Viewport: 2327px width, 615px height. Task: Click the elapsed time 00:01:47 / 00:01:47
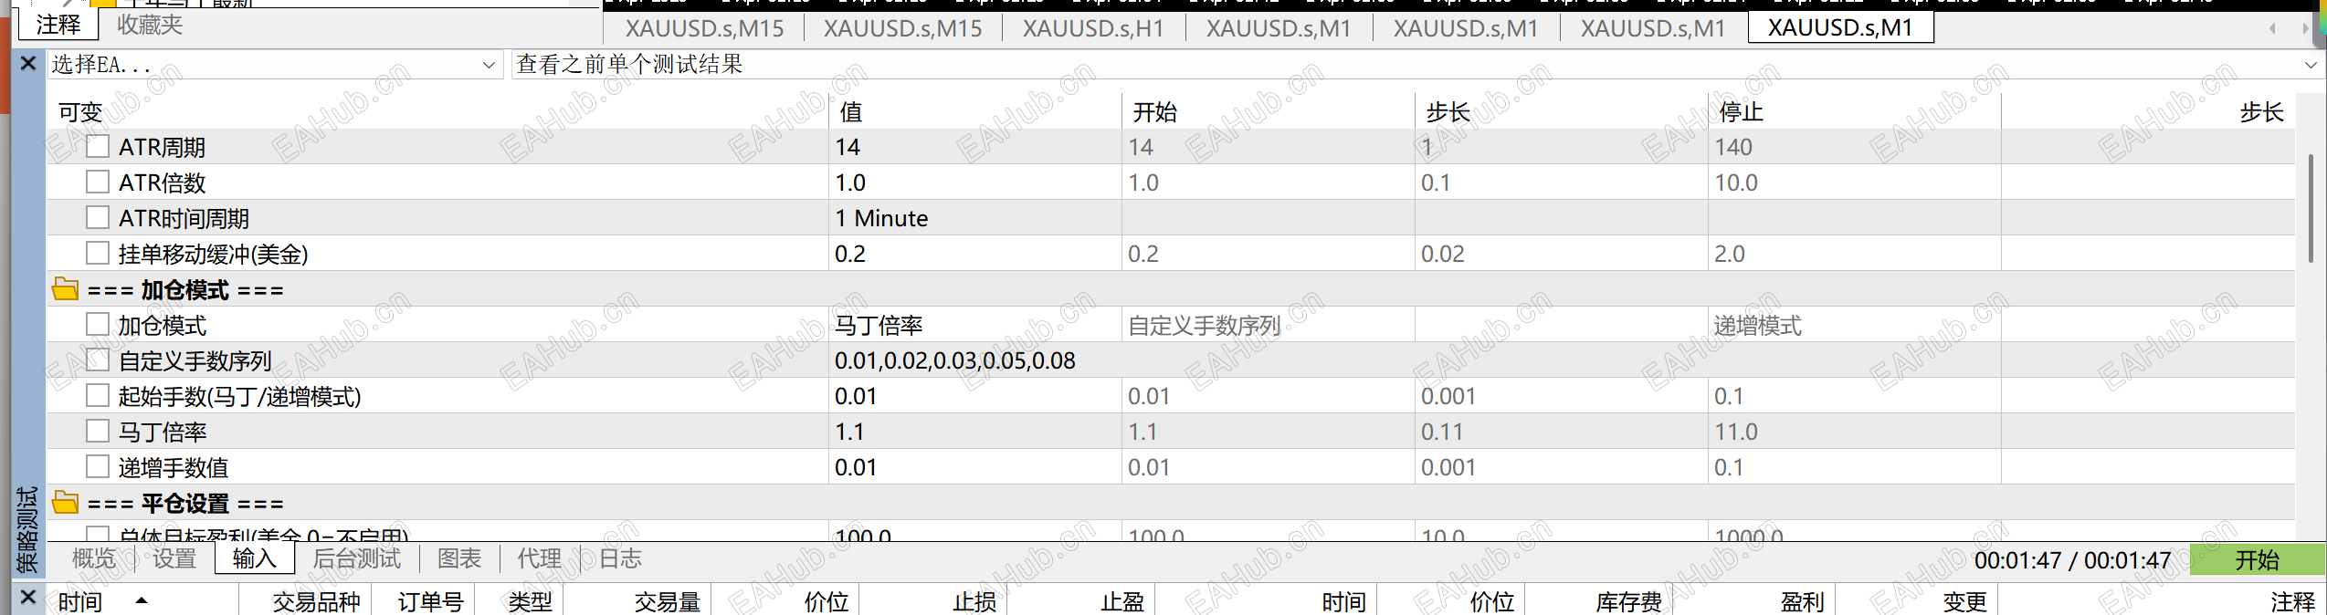2072,560
